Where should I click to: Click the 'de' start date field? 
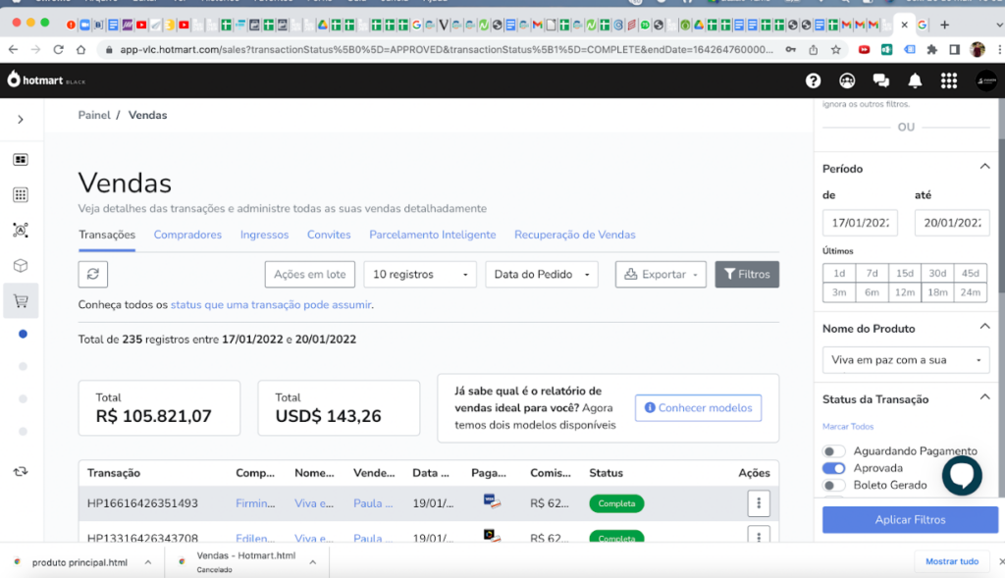[860, 223]
